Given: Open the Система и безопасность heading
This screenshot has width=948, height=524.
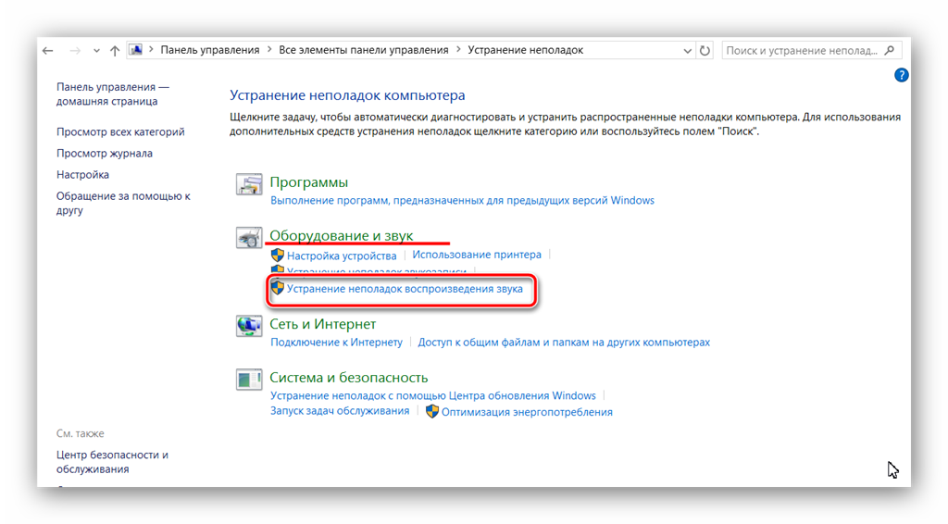Looking at the screenshot, I should point(349,378).
